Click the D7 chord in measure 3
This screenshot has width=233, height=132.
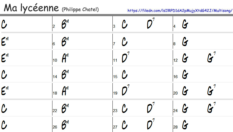pos(151,24)
